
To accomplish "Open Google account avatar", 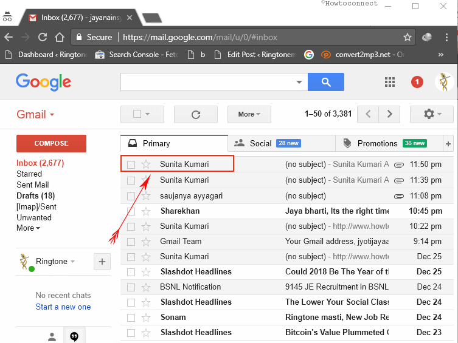I will coord(444,82).
